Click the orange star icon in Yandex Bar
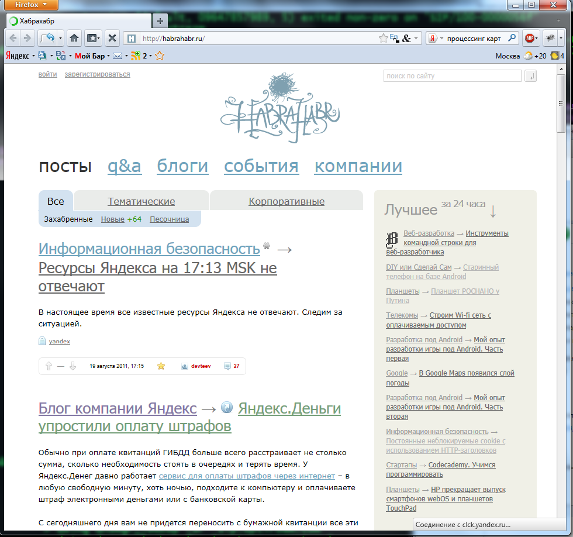Viewport: 573px width, 537px height. pyautogui.click(x=160, y=56)
